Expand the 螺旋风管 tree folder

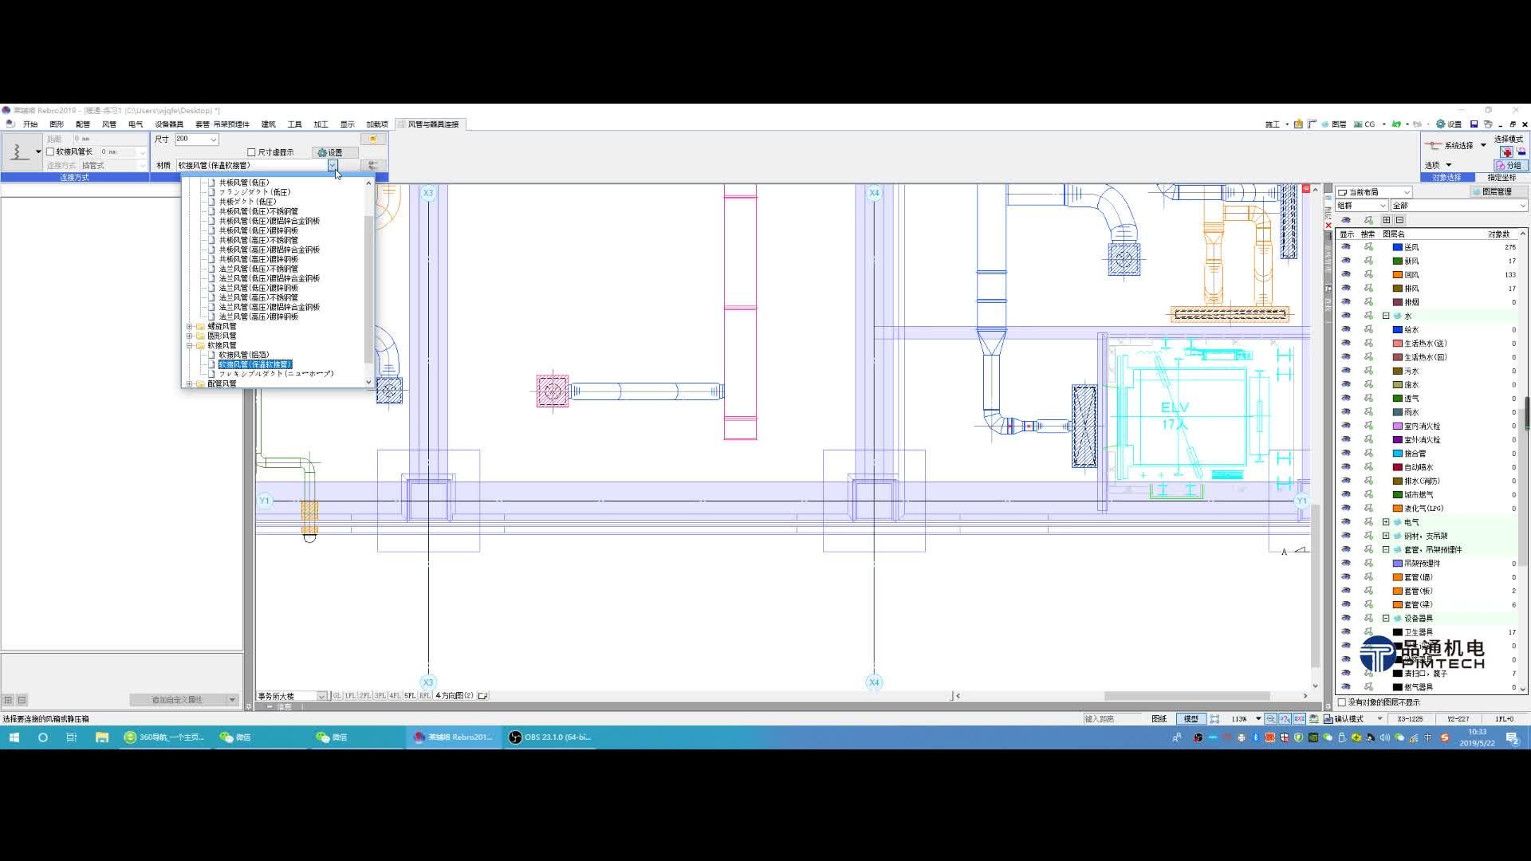[x=190, y=326]
